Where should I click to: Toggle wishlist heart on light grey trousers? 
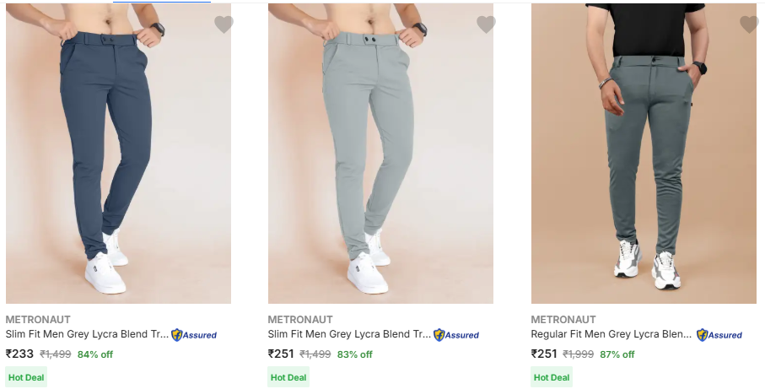(x=486, y=24)
